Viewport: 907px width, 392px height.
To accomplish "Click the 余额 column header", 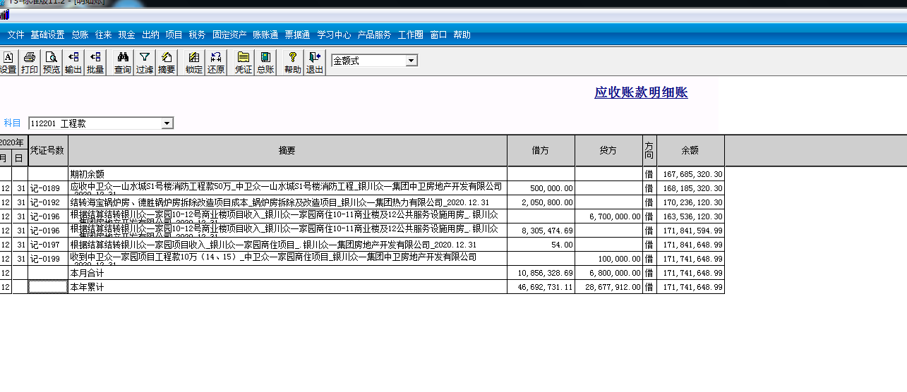I will click(x=690, y=150).
